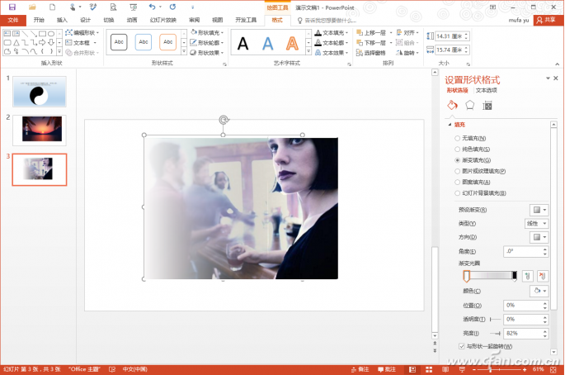Click the Undo arrow in title bar
Screen dimensions: 565x375
153,6
